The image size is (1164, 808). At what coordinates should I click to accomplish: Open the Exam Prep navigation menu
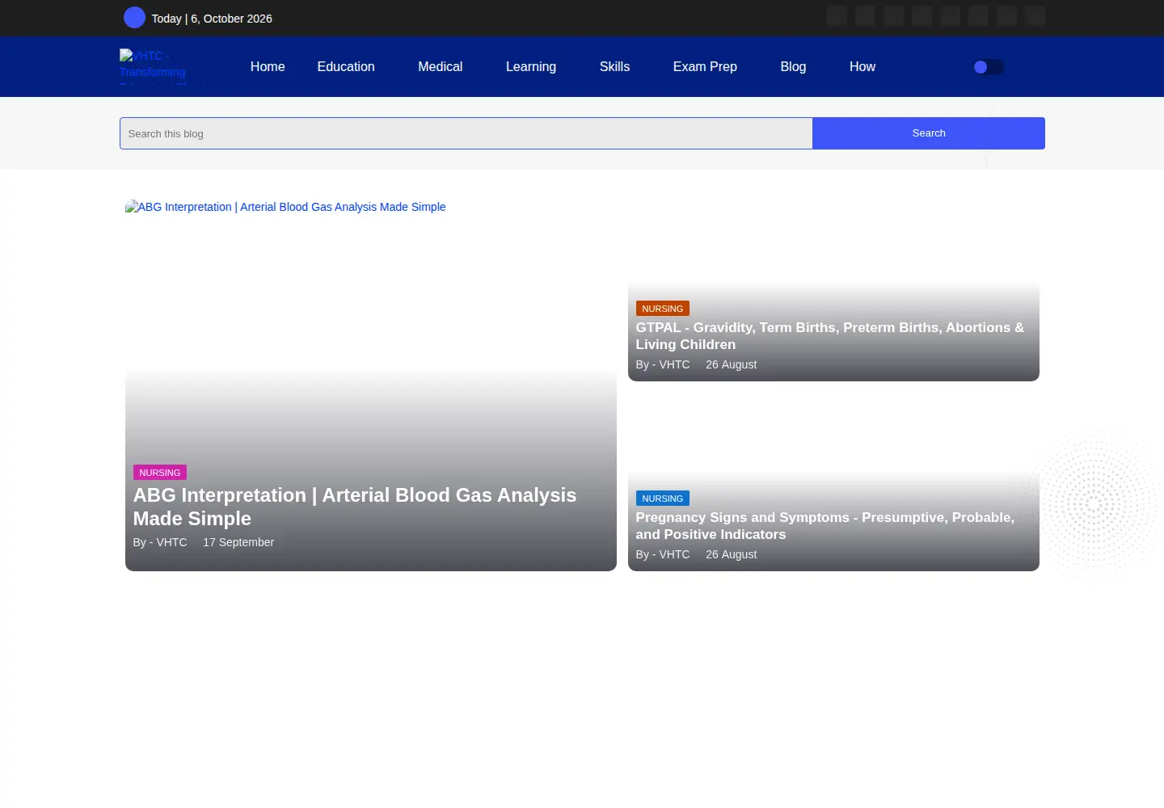tap(705, 67)
